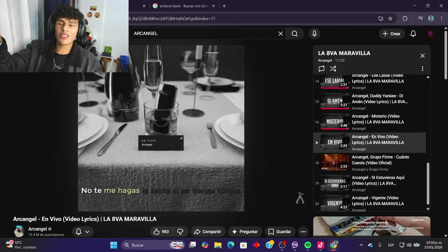The width and height of the screenshot is (448, 252).
Task: Open Windows Start menu
Action: coord(114,245)
